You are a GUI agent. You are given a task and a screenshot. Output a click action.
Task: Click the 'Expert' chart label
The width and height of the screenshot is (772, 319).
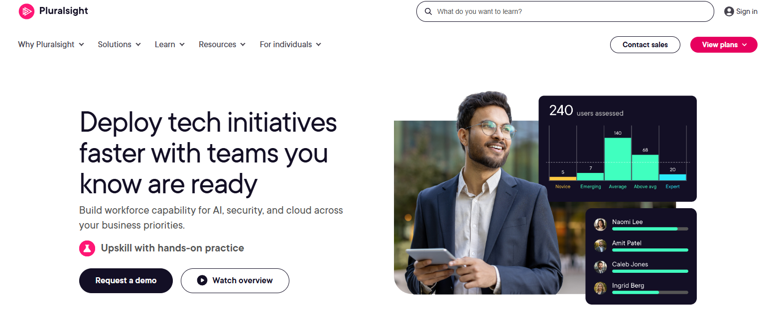[x=672, y=187]
